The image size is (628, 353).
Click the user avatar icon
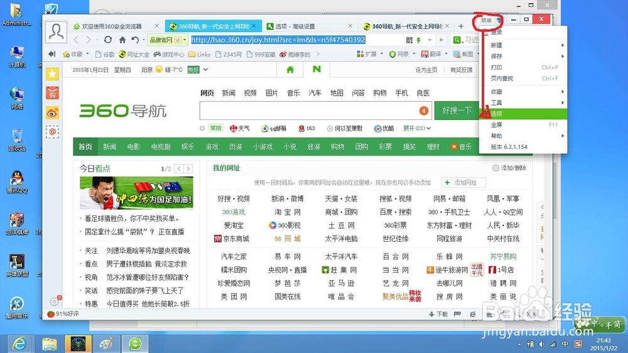point(56,31)
